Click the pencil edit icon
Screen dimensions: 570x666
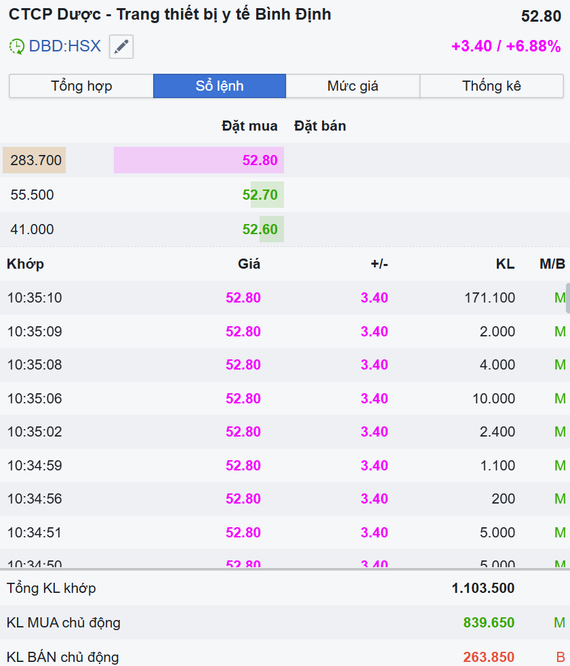coord(121,47)
